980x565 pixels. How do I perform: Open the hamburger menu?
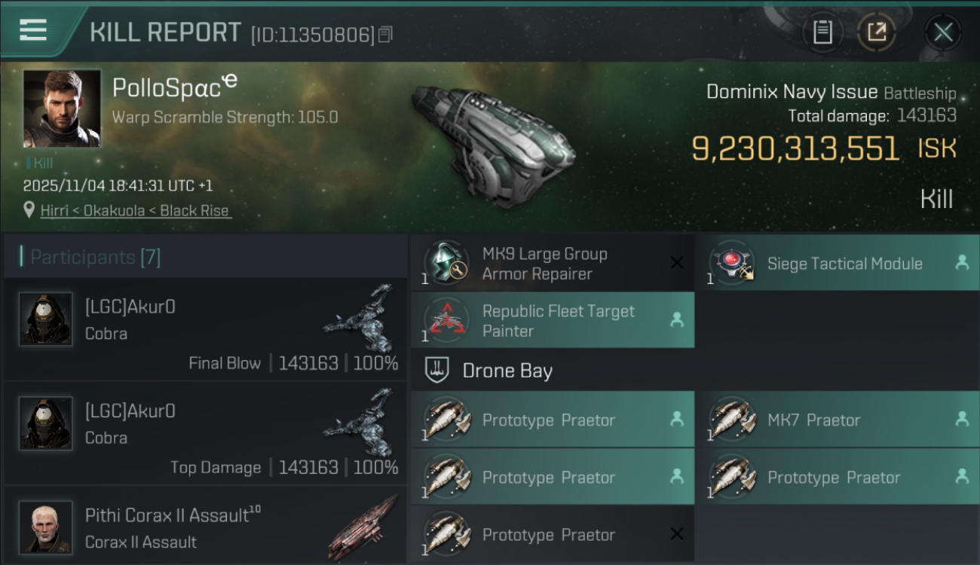pyautogui.click(x=33, y=30)
